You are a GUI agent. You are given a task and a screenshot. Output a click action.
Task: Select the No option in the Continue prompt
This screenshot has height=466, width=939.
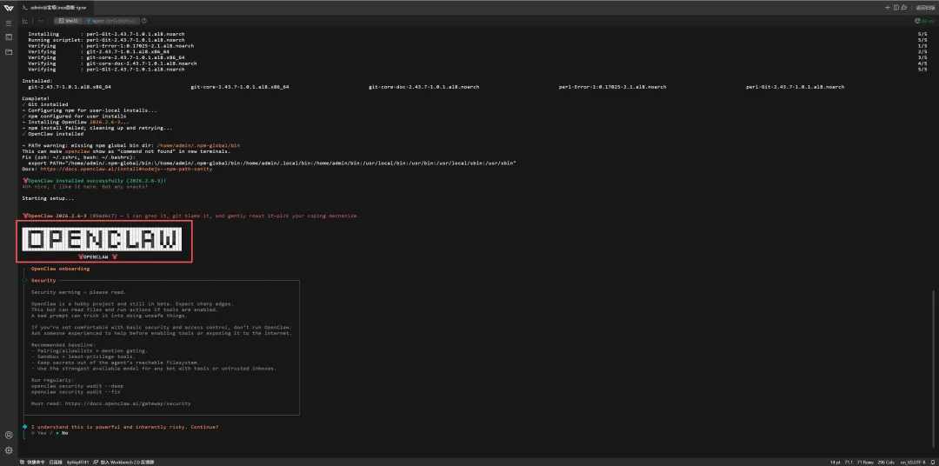[x=61, y=432]
